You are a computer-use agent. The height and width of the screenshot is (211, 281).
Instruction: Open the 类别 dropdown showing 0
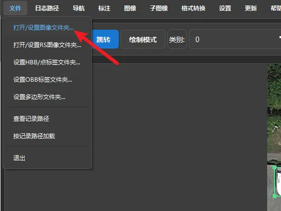click(x=235, y=39)
